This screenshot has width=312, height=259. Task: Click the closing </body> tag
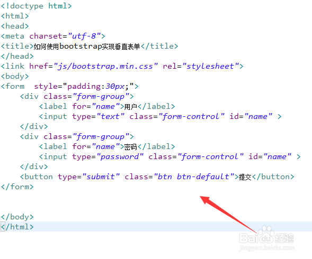pyautogui.click(x=17, y=217)
